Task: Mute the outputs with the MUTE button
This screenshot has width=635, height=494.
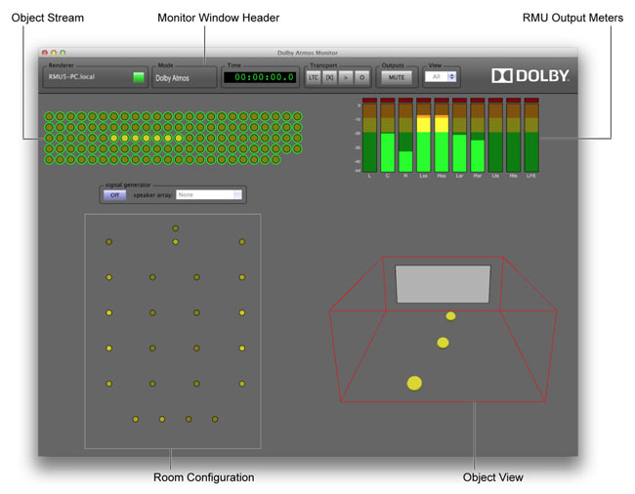Action: pyautogui.click(x=397, y=78)
